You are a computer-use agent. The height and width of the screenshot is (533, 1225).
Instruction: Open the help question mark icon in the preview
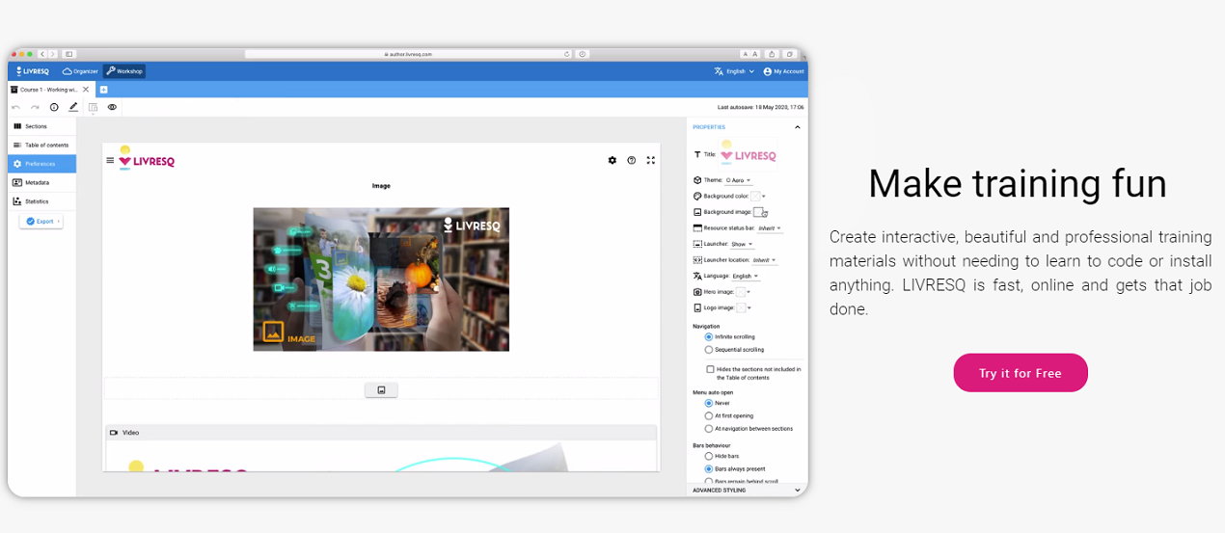pos(632,160)
